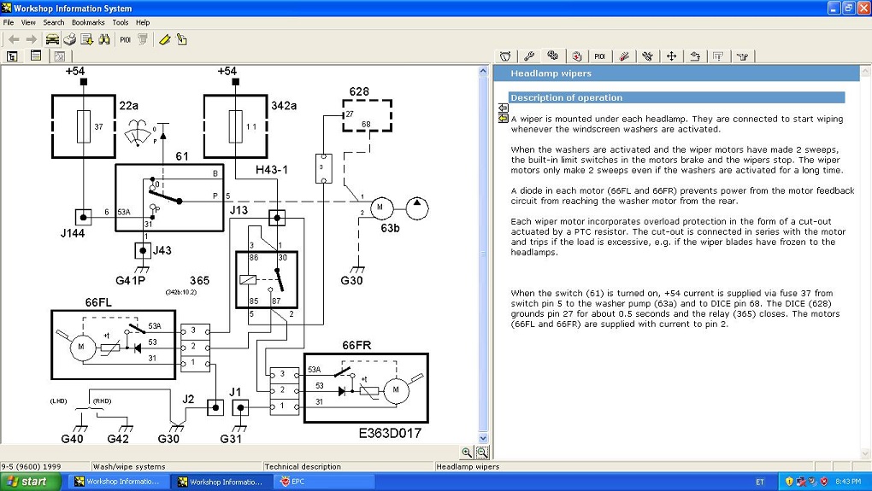The image size is (872, 491).
Task: Open the Bookmarks menu
Action: coord(88,22)
